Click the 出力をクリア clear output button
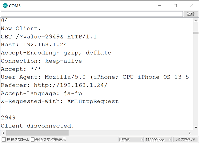 (185, 140)
